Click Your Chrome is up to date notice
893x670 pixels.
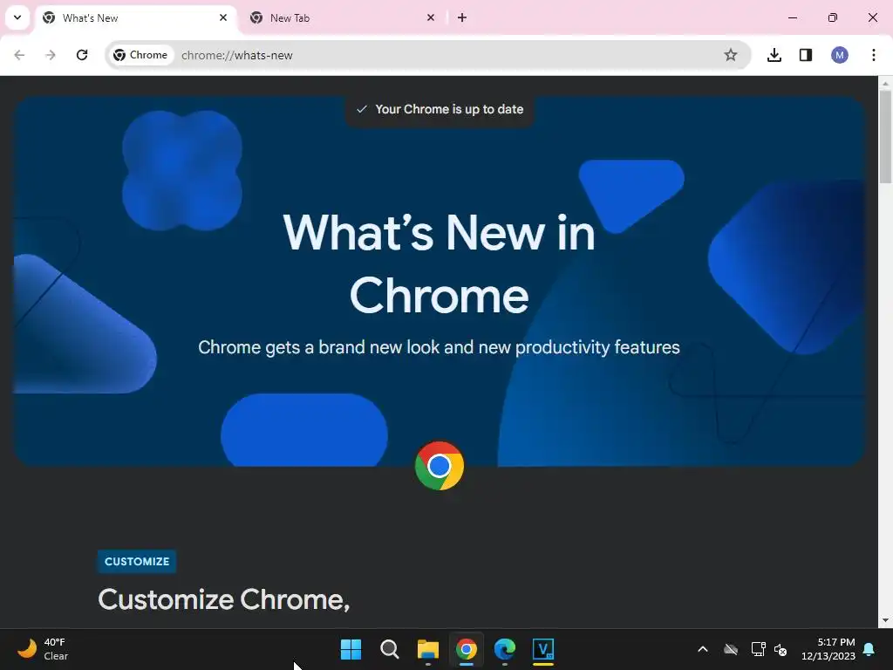(x=440, y=109)
